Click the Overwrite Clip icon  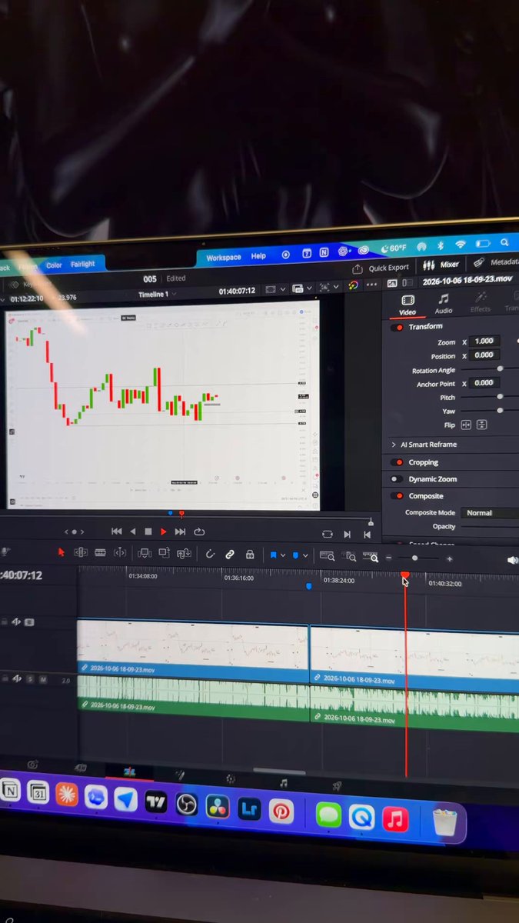click(x=164, y=553)
